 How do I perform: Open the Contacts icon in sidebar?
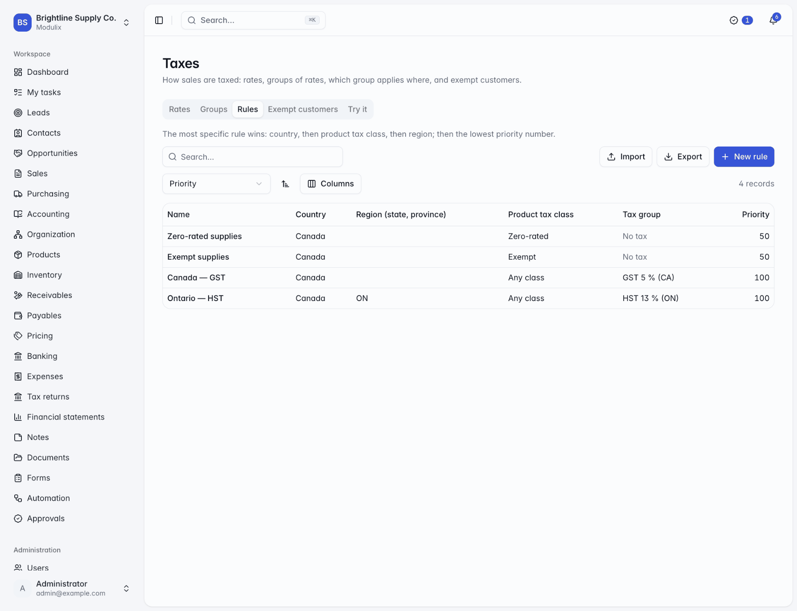pos(18,133)
